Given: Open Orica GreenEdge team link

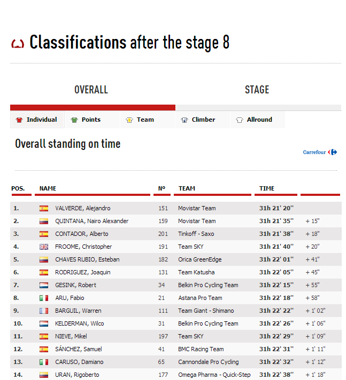Looking at the screenshot, I should [199, 259].
